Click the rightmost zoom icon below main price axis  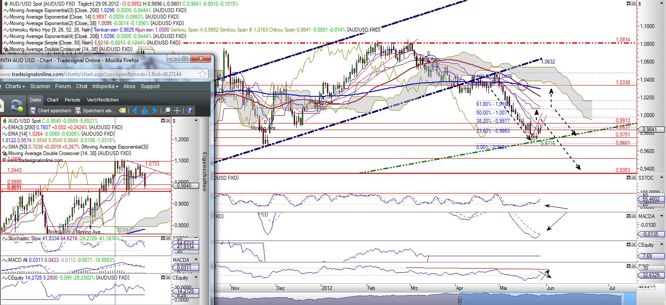coord(653,287)
